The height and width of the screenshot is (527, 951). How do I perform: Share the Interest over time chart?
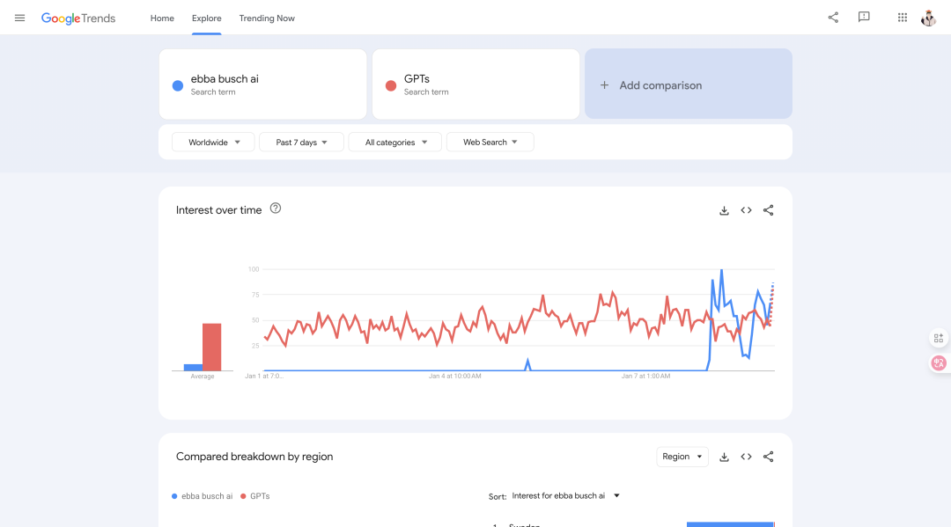click(769, 210)
